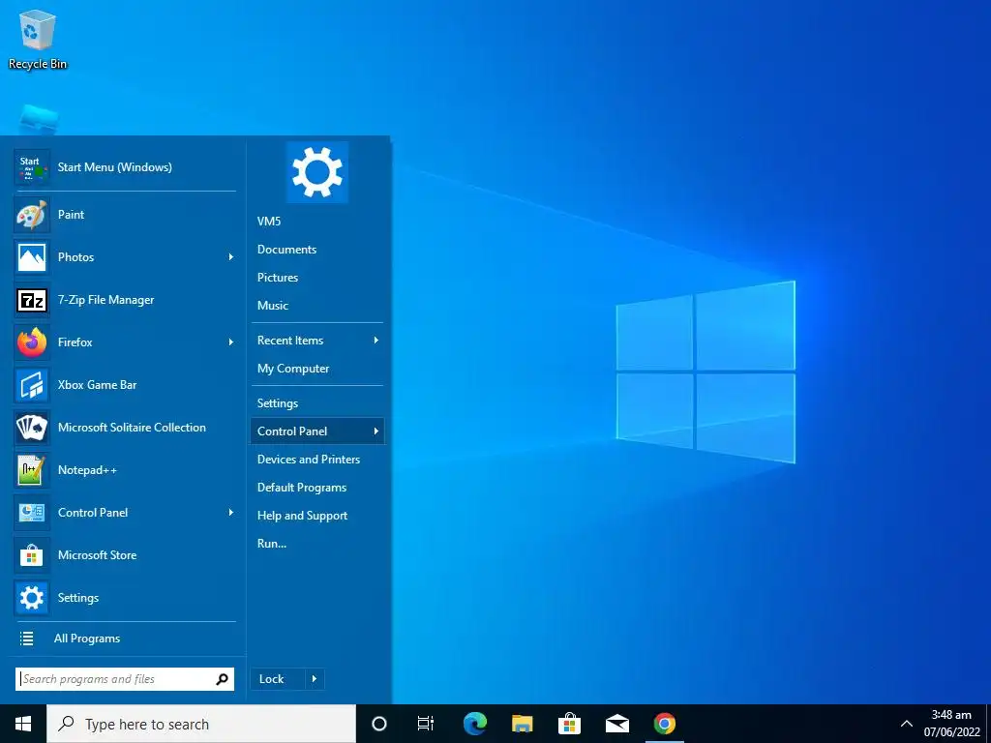Click the magnifier icon in the start menu search
The width and height of the screenshot is (991, 743).
tap(222, 679)
